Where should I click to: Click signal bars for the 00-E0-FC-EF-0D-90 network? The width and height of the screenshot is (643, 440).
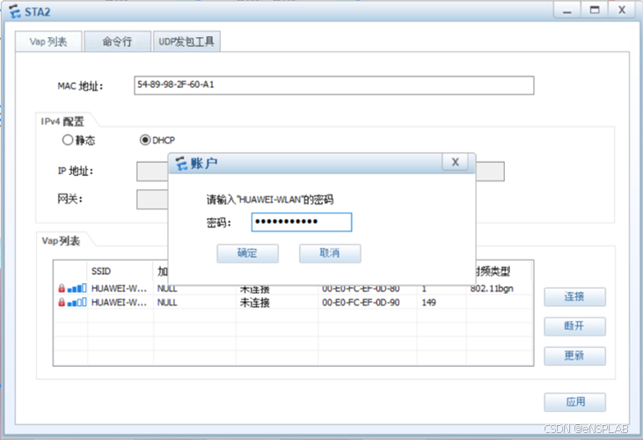point(77,303)
